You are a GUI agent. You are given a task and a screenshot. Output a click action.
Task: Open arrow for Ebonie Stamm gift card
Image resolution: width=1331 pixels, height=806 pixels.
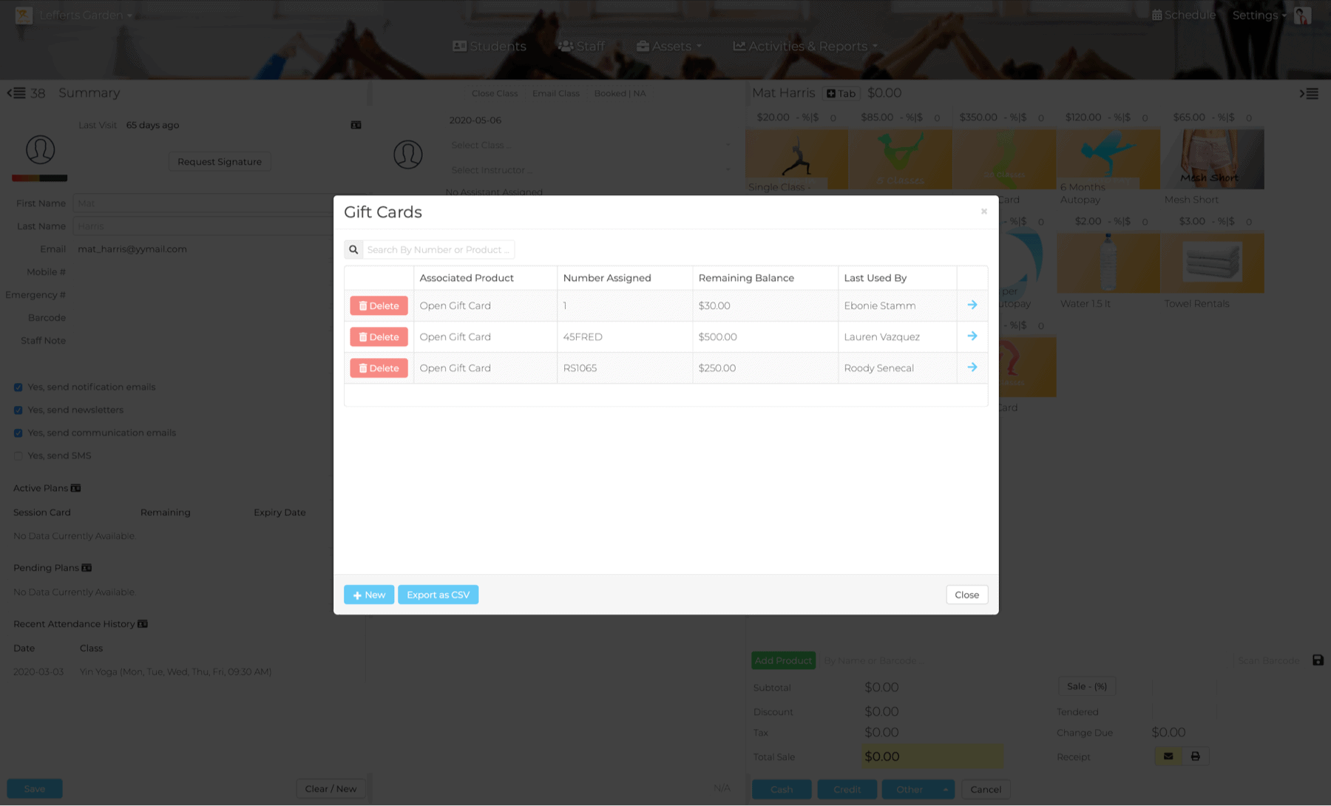click(x=972, y=305)
